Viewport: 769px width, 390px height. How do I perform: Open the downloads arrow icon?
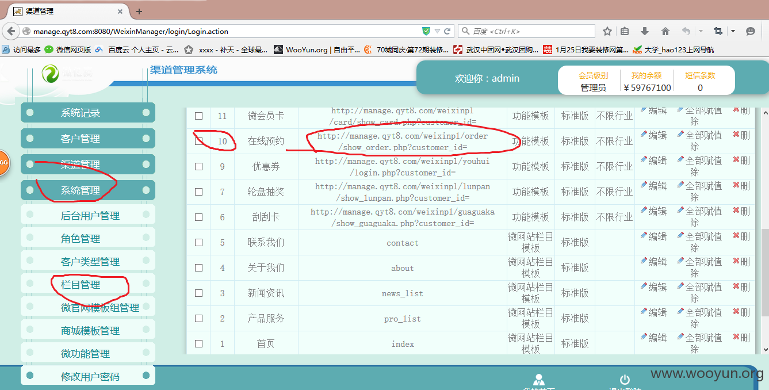(644, 31)
